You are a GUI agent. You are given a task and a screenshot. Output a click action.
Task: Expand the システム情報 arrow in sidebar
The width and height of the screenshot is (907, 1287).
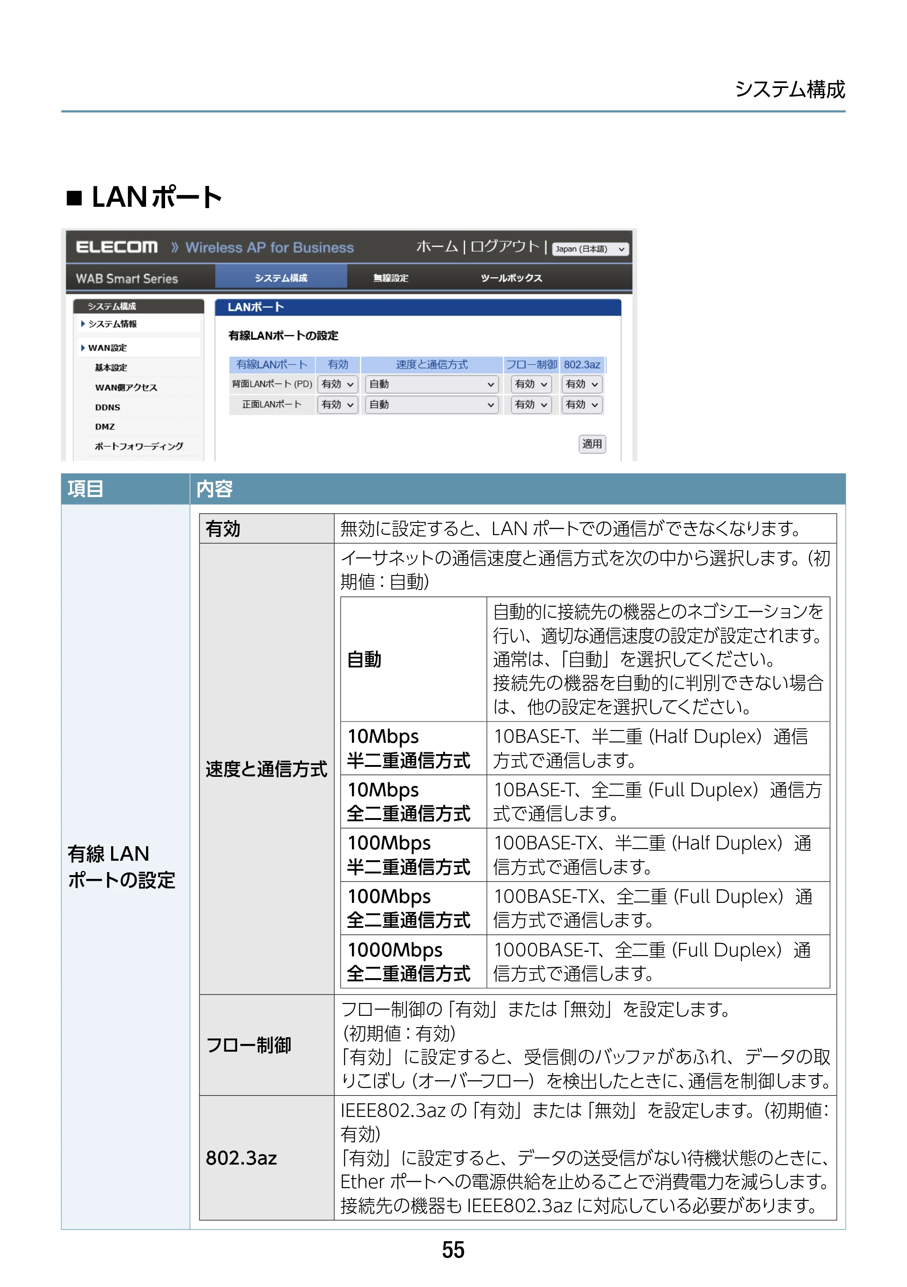tap(83, 324)
